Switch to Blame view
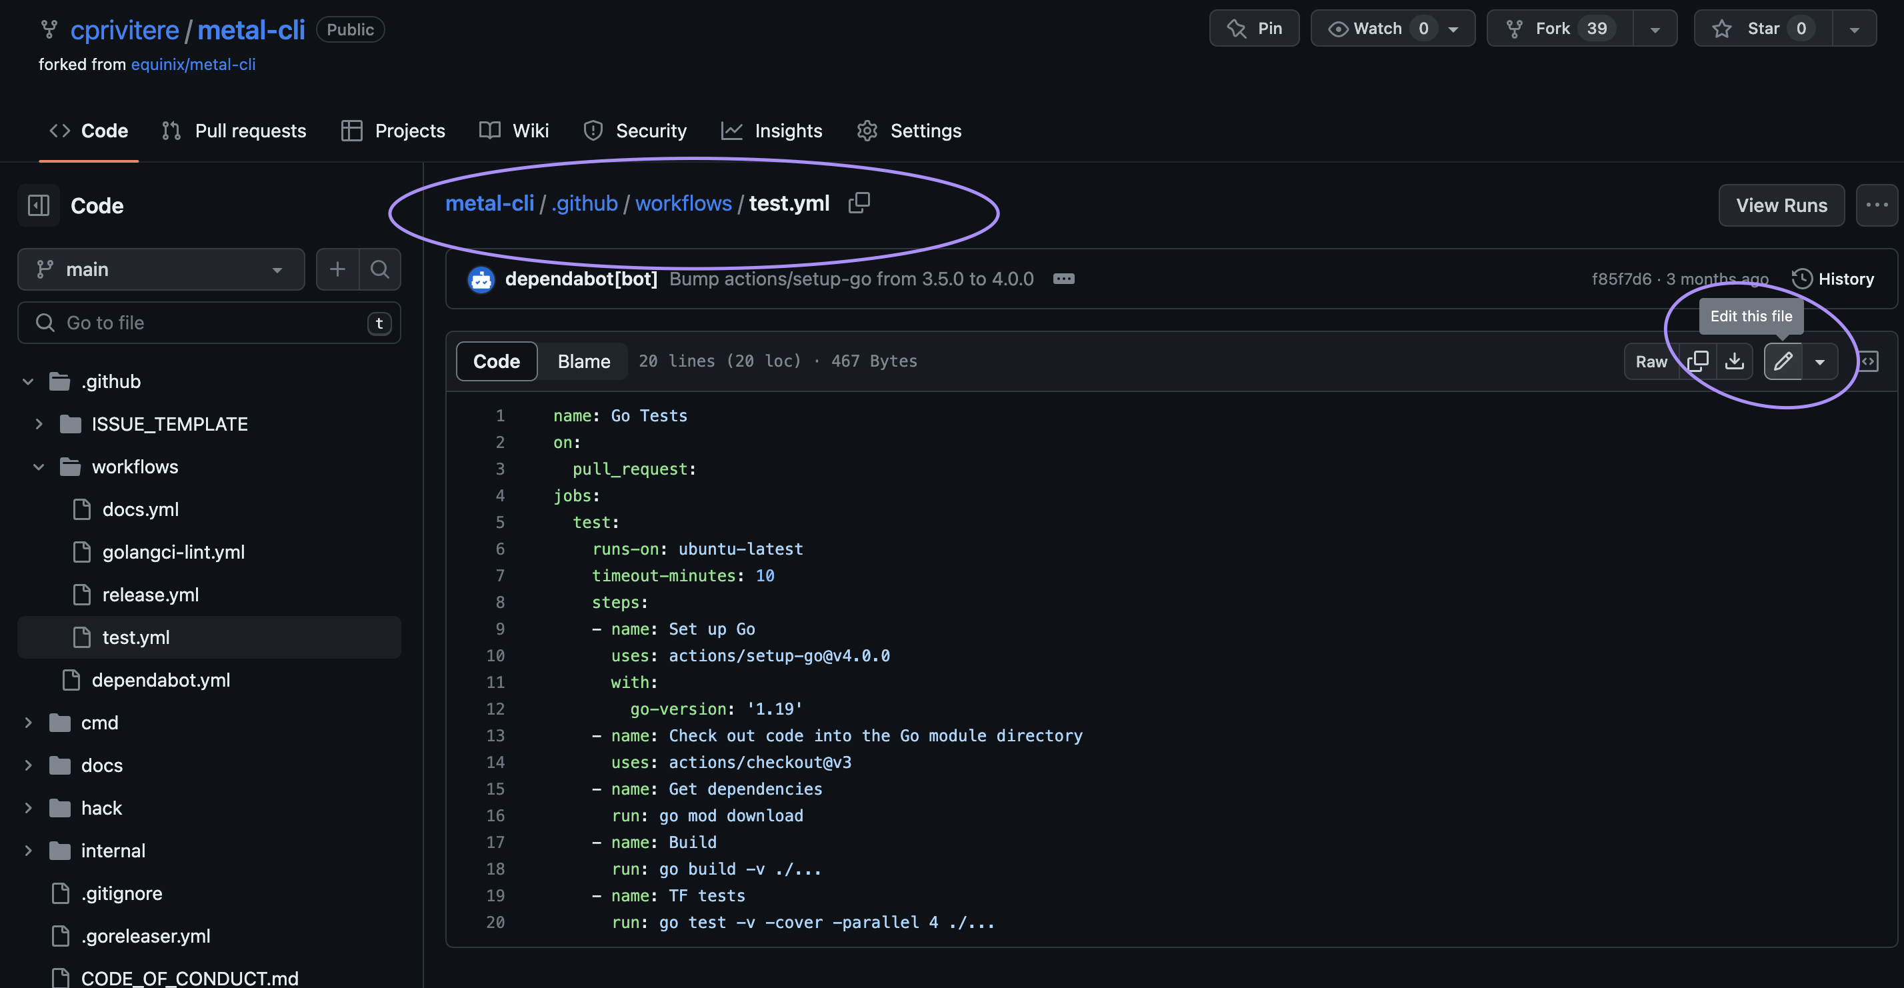The image size is (1904, 988). click(584, 361)
